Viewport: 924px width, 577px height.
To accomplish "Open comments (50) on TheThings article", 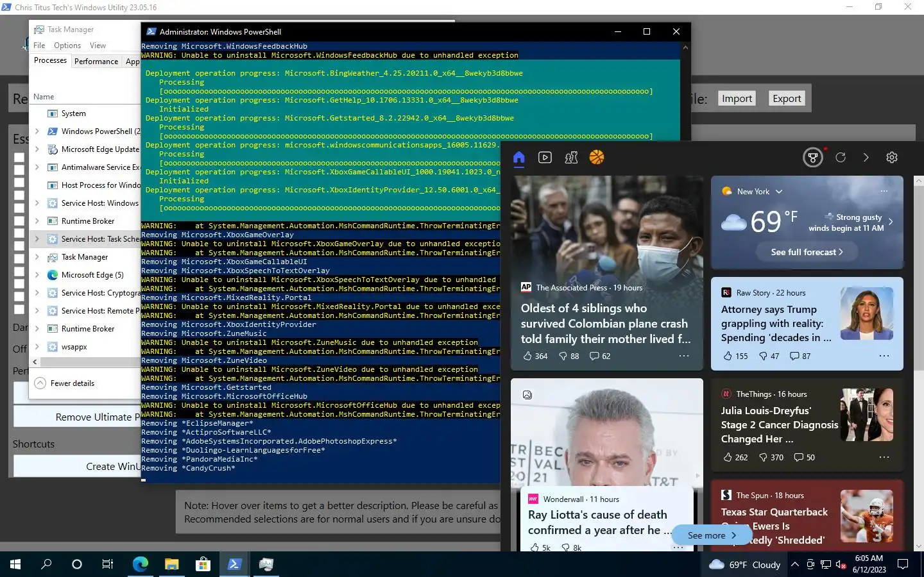I will pyautogui.click(x=805, y=457).
